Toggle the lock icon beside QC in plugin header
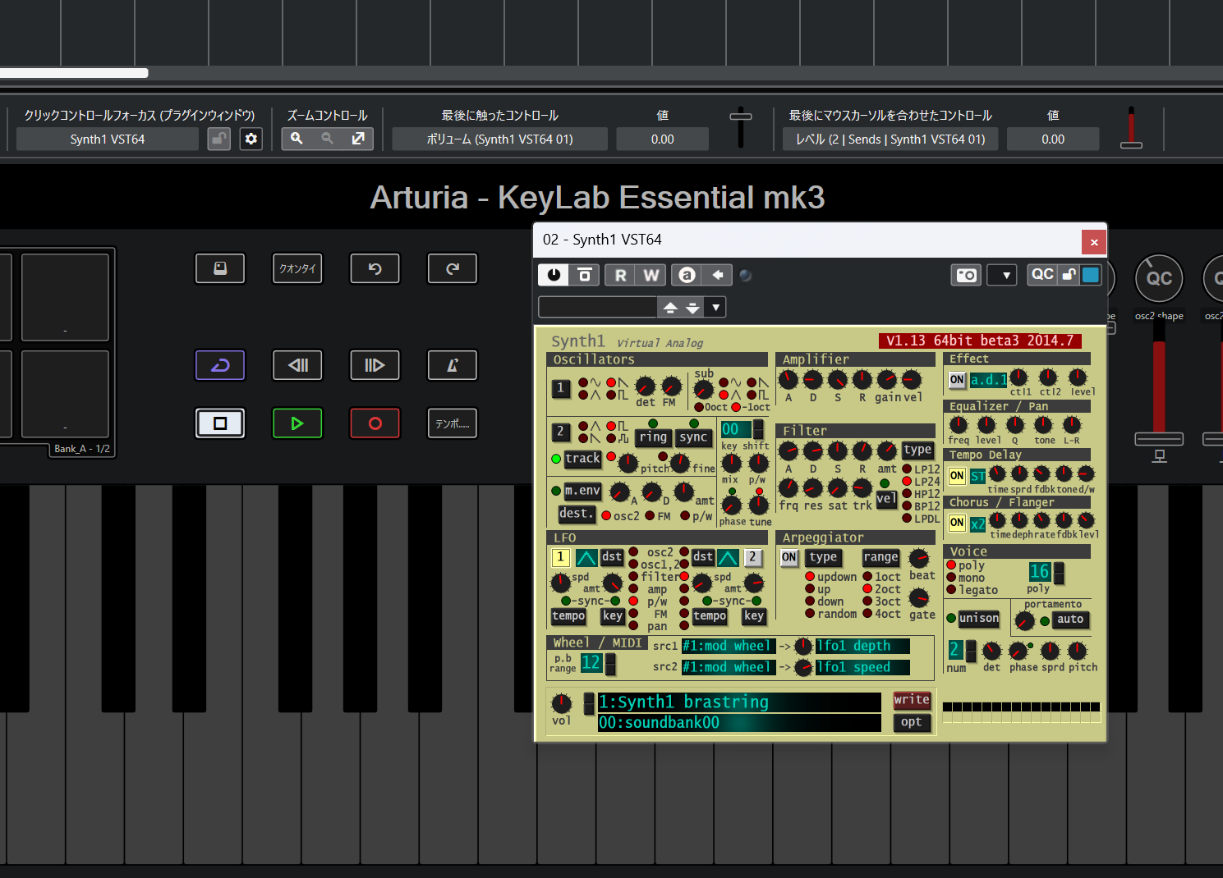The height and width of the screenshot is (878, 1223). (1069, 275)
